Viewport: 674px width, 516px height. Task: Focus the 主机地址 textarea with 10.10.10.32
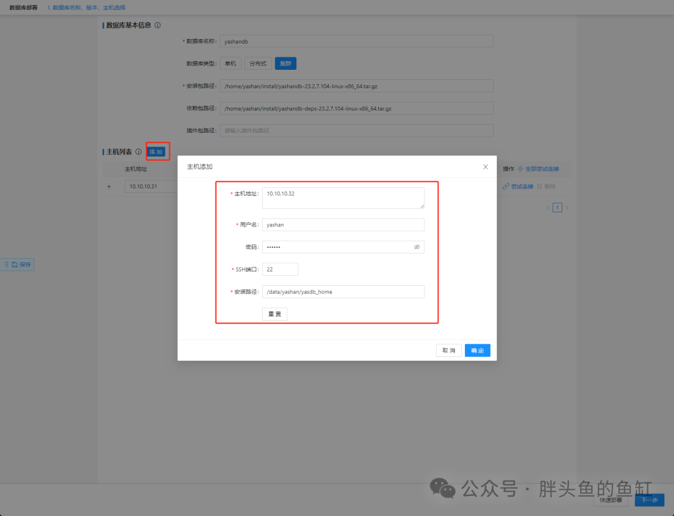[x=343, y=198]
